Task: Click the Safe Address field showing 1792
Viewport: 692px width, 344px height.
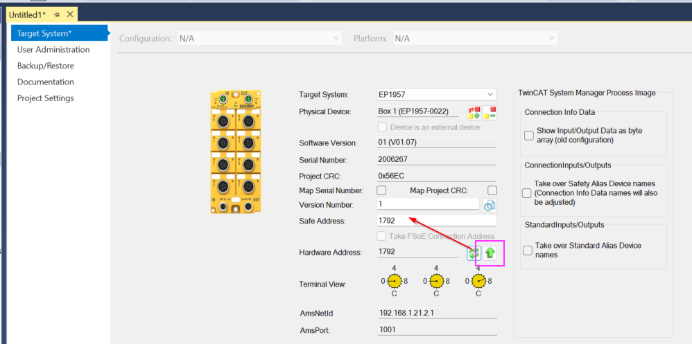Action: click(x=436, y=221)
